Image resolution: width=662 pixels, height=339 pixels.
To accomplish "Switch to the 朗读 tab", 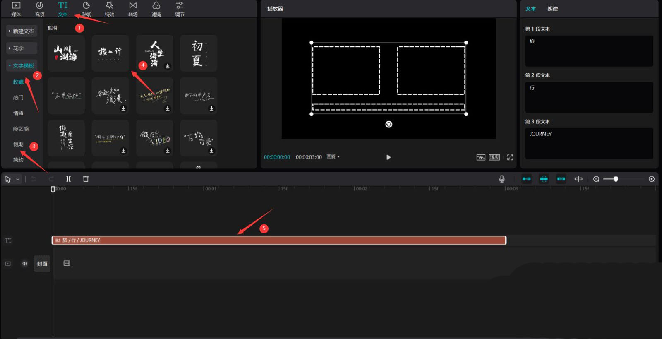I will click(552, 9).
